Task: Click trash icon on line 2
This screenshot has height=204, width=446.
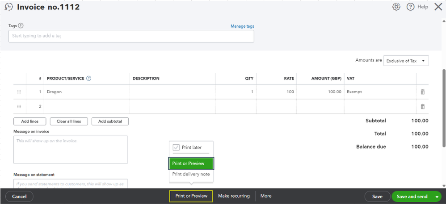Action: point(422,107)
